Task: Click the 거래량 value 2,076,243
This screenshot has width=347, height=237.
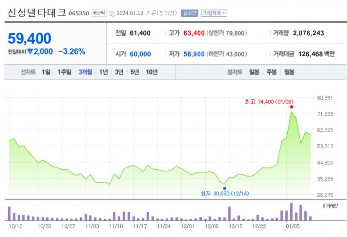Action: (x=308, y=33)
